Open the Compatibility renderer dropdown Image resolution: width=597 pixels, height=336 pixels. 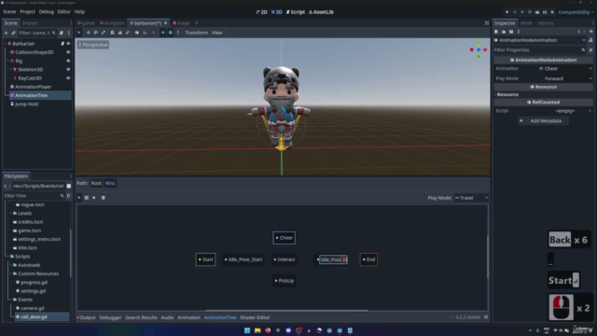(x=576, y=12)
